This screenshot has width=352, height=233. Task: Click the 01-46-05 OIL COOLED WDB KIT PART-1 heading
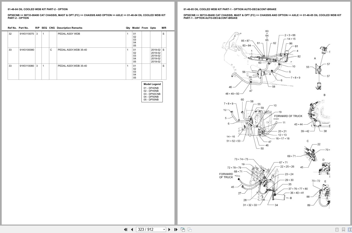click(x=230, y=9)
